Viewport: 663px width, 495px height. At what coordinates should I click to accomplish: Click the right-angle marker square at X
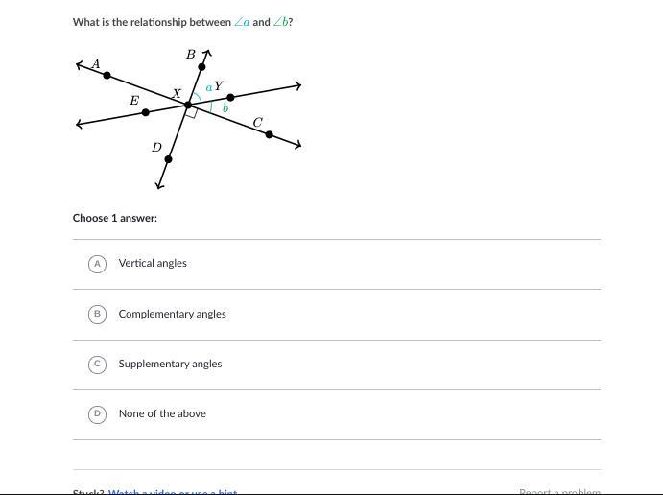191,112
